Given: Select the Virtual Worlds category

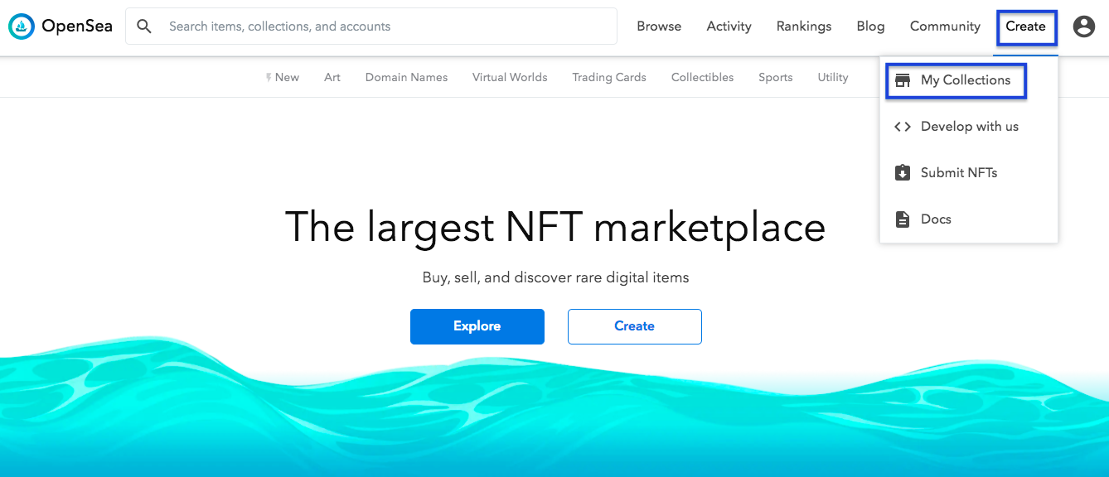Looking at the screenshot, I should pos(509,76).
